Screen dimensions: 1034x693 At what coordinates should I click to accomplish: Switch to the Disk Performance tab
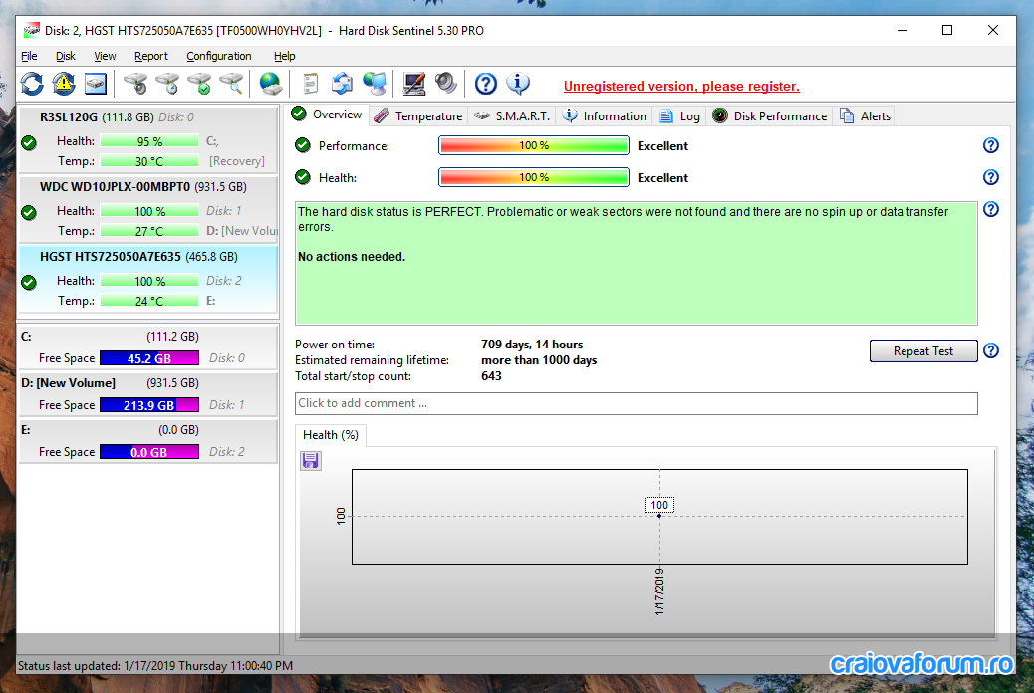tap(770, 116)
